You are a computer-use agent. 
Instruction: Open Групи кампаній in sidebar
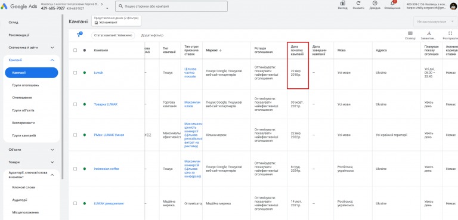24,135
